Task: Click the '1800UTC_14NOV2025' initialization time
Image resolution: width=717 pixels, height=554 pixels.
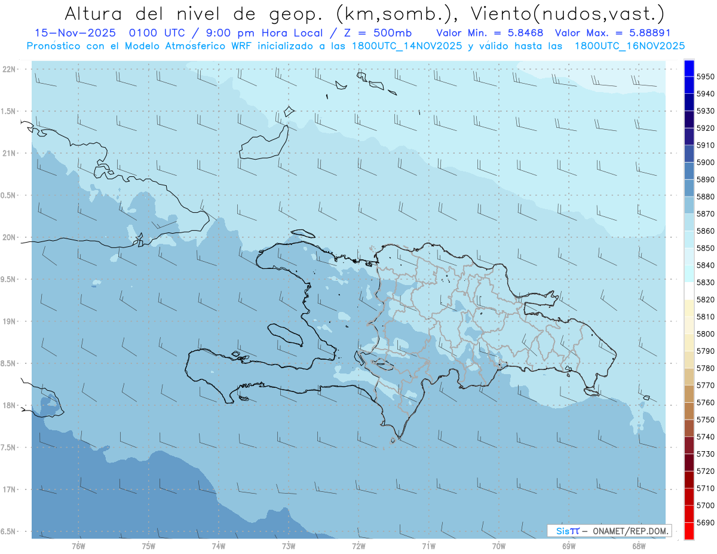Action: pos(406,45)
